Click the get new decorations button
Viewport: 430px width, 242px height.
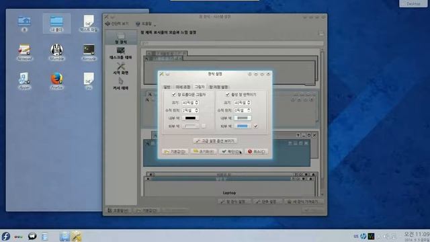(304, 202)
